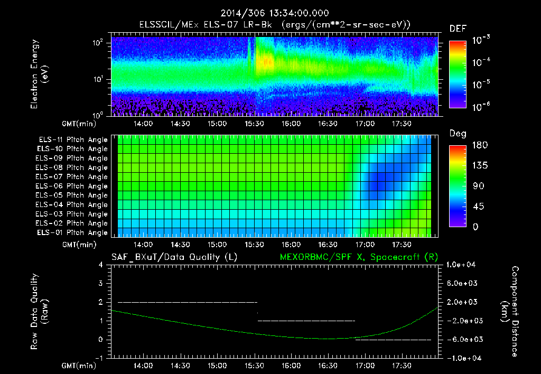The width and height of the screenshot is (541, 374).
Task: Click GMT(min) label under the spectrogram panel
Action: coord(79,124)
